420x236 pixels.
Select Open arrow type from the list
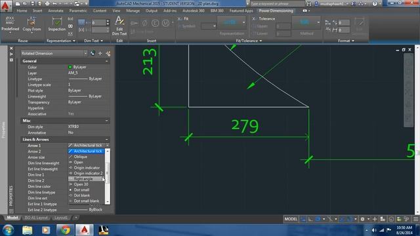pyautogui.click(x=86, y=163)
